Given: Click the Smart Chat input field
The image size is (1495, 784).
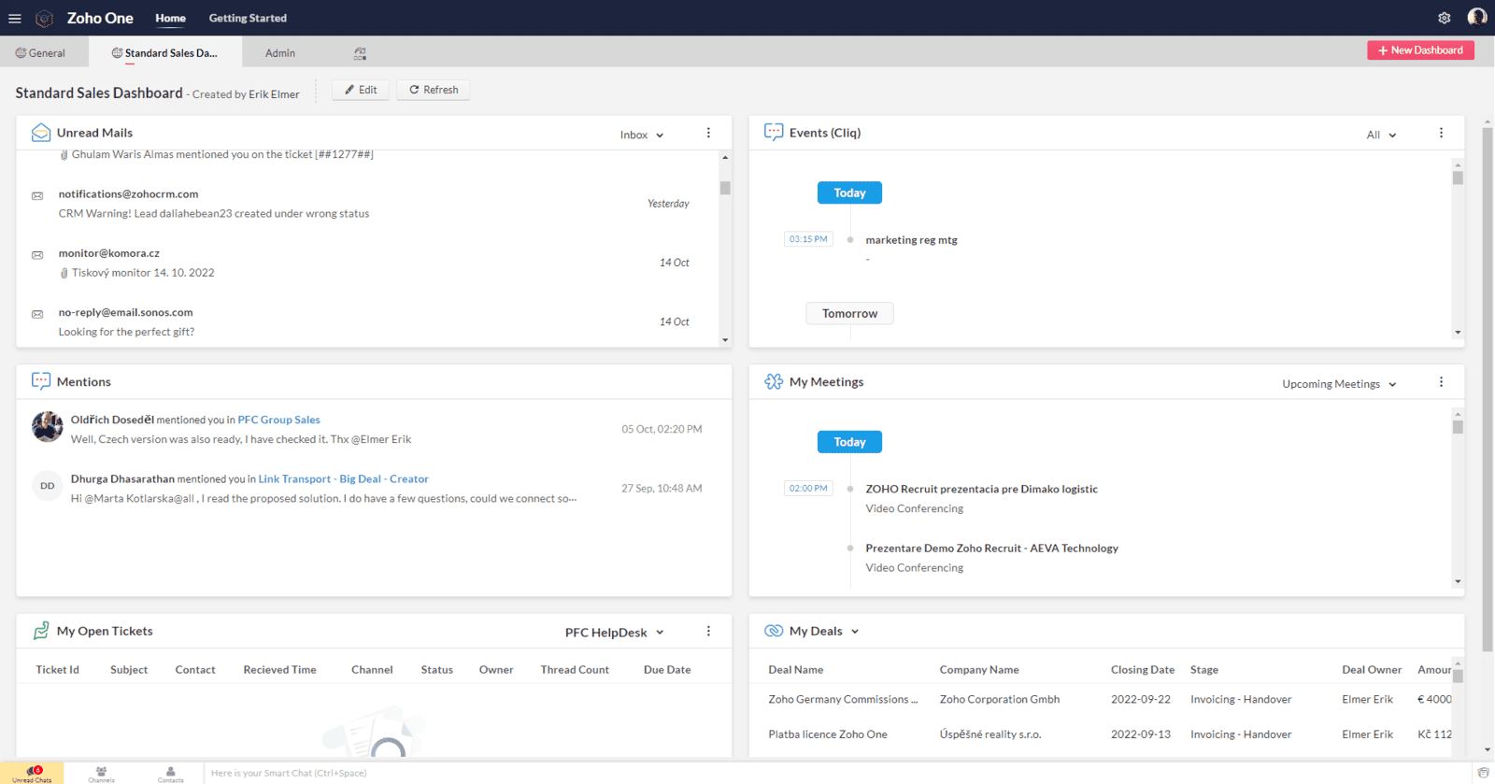Looking at the screenshot, I should click(836, 773).
